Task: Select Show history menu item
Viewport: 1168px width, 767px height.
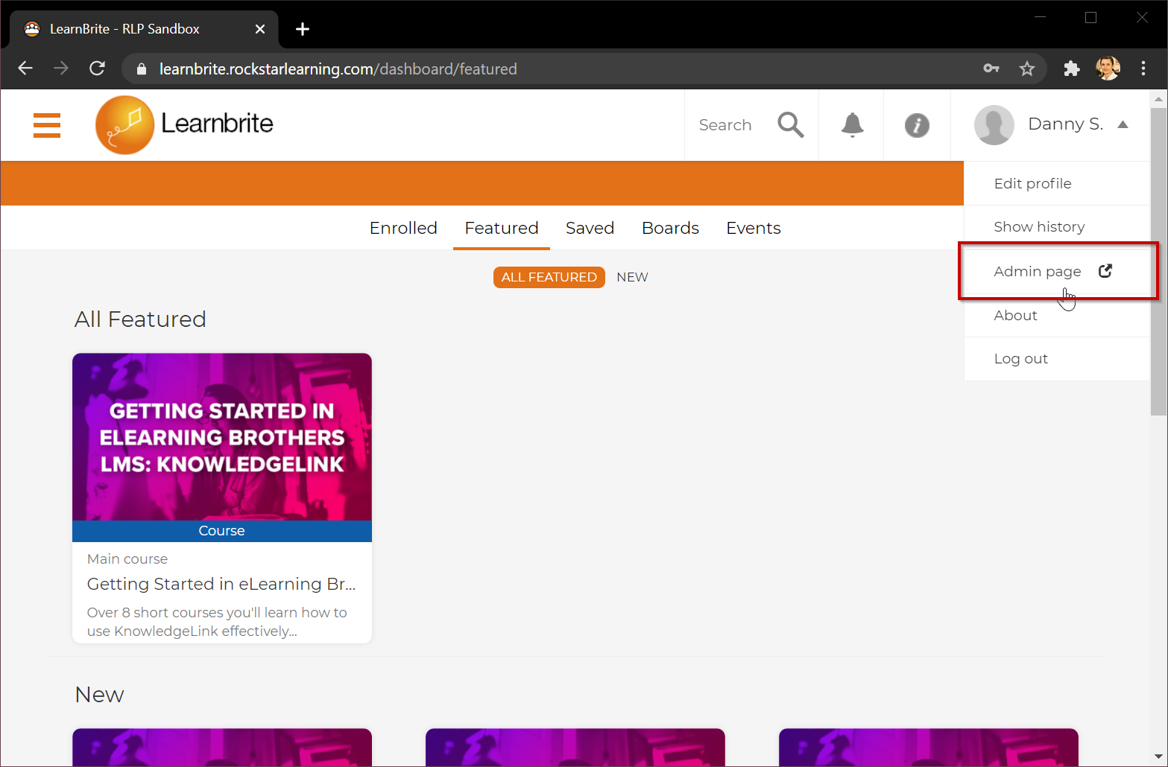Action: point(1057,226)
